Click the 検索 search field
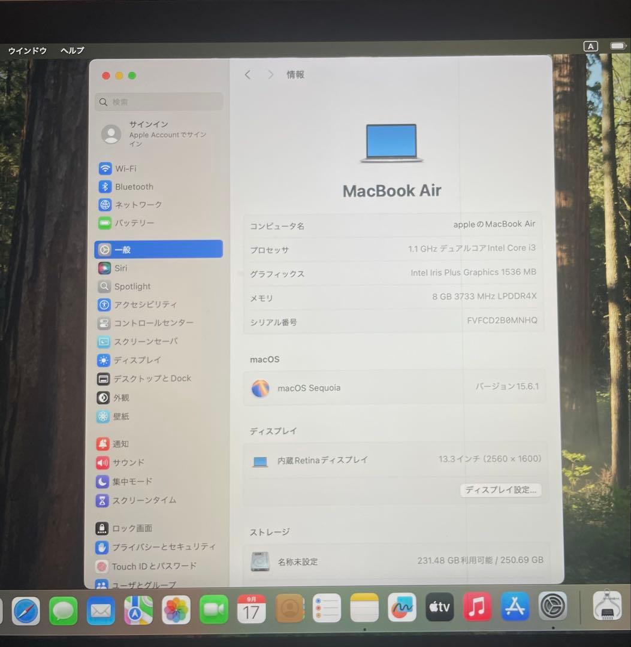Screen dimensions: 631x647 158,102
